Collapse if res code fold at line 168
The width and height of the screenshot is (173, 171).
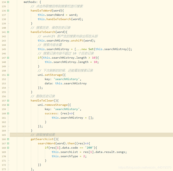pyautogui.click(x=8, y=148)
